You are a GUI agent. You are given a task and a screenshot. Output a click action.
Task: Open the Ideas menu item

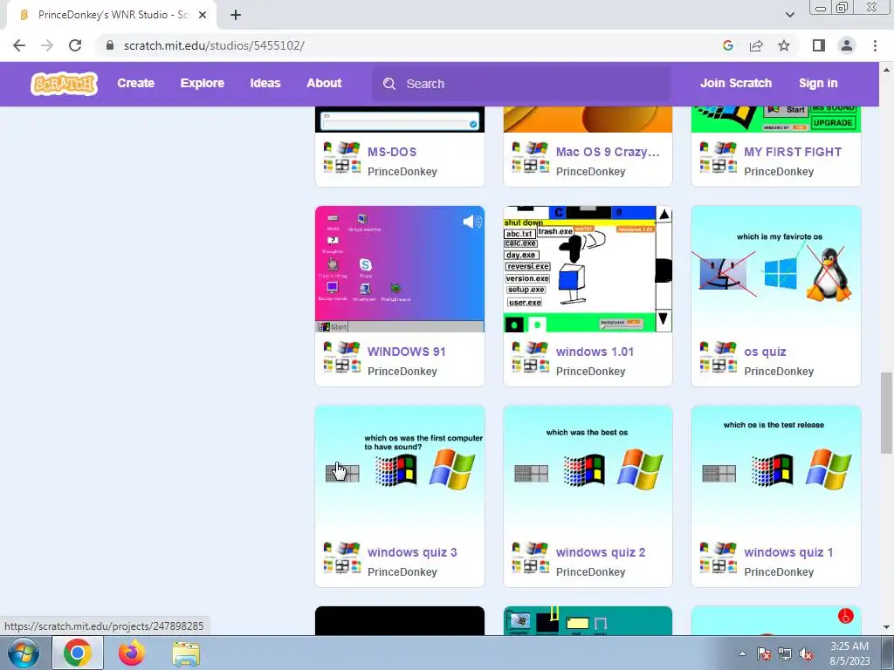[265, 83]
